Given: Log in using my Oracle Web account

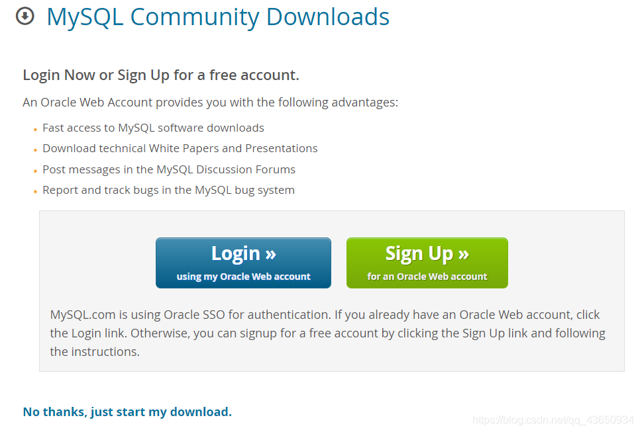Looking at the screenshot, I should click(243, 263).
